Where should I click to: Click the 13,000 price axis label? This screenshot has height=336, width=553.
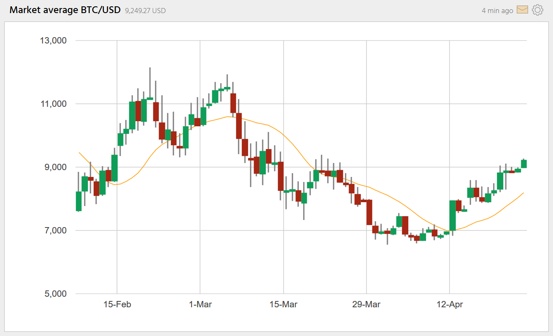click(x=53, y=41)
